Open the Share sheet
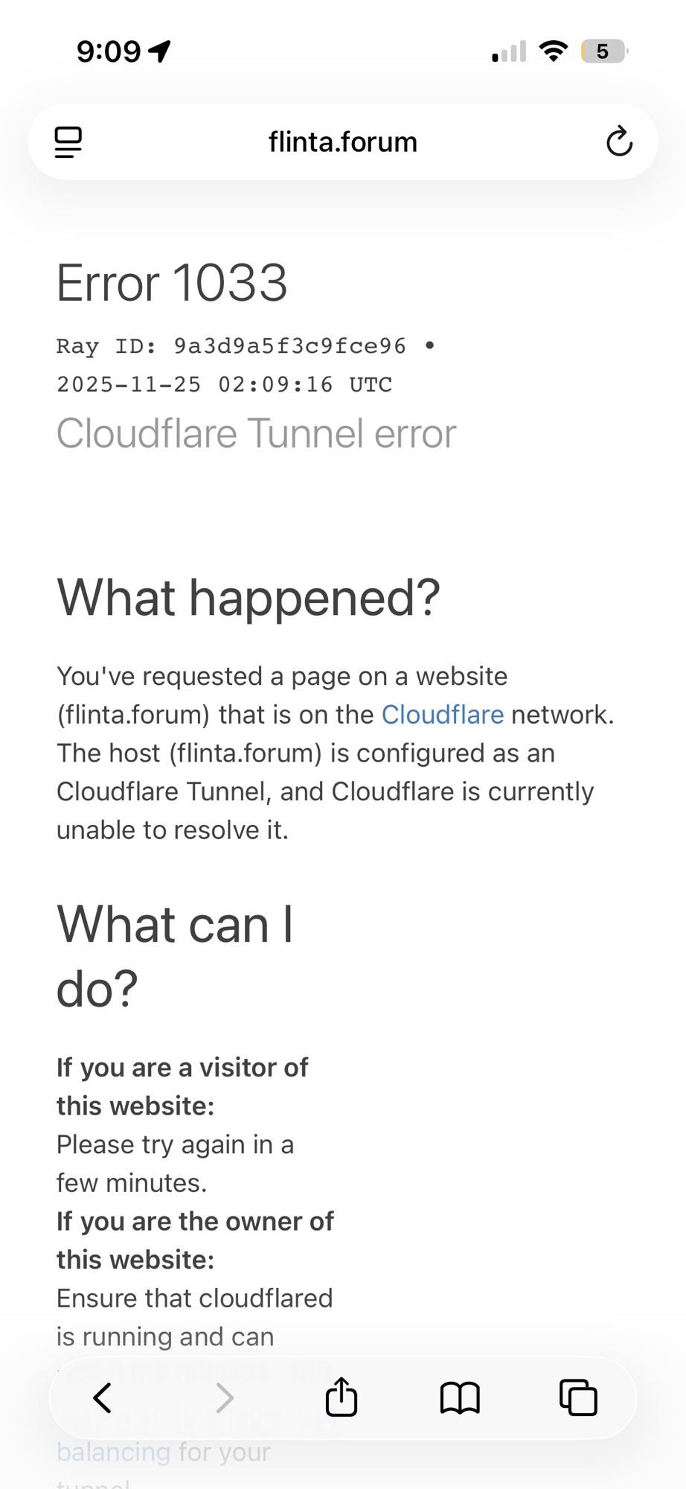Image resolution: width=686 pixels, height=1489 pixels. 342,1397
